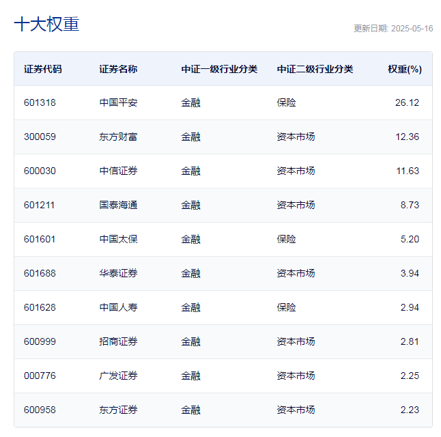Select stock code 300059

pos(40,137)
